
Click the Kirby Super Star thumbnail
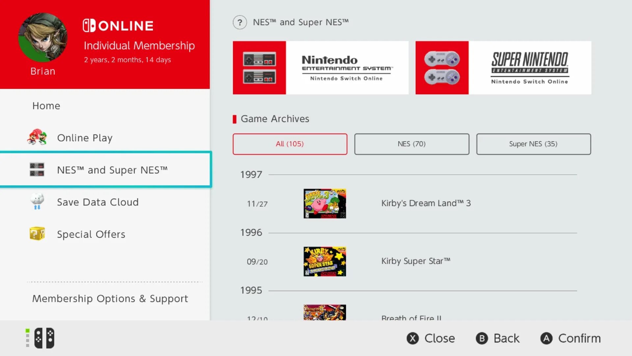point(325,261)
